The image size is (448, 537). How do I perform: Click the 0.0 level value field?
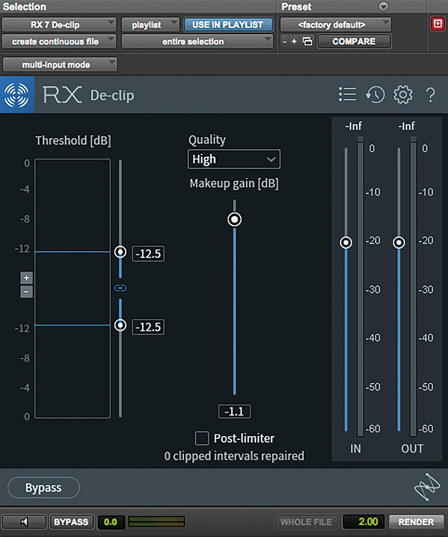click(110, 522)
